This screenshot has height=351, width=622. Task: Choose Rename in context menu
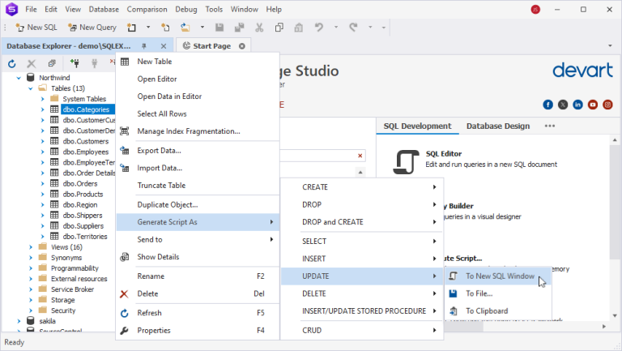(x=198, y=276)
